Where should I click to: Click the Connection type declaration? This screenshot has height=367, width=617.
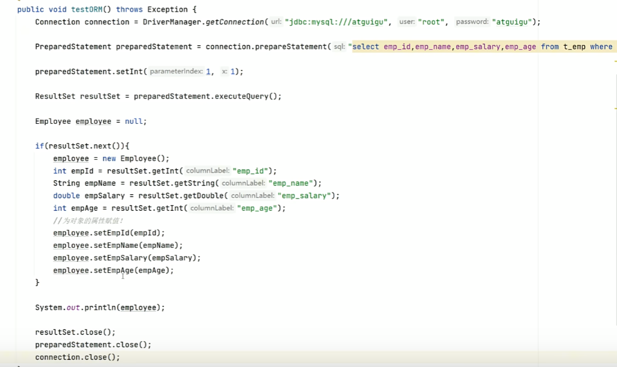click(x=58, y=22)
